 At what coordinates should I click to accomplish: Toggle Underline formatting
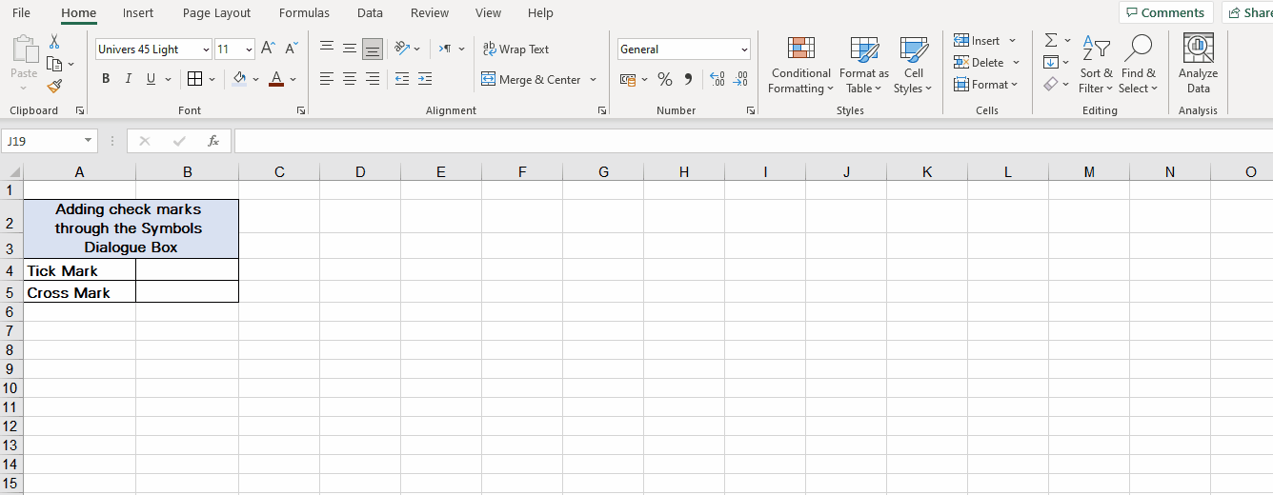[x=152, y=79]
